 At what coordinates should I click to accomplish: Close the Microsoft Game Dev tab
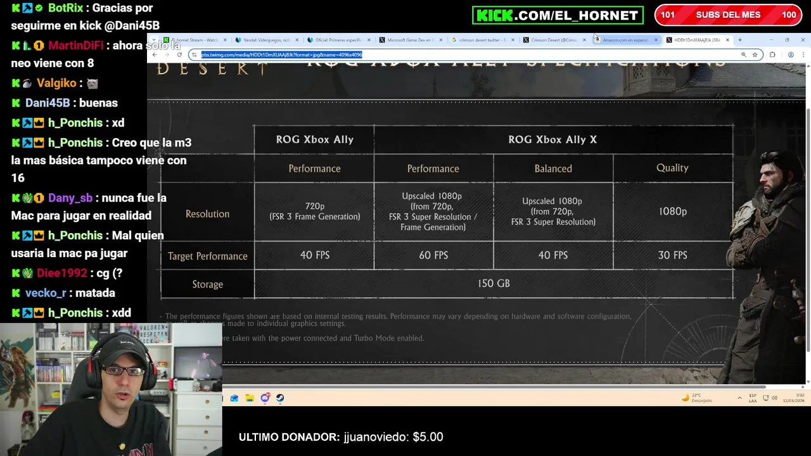click(x=440, y=40)
